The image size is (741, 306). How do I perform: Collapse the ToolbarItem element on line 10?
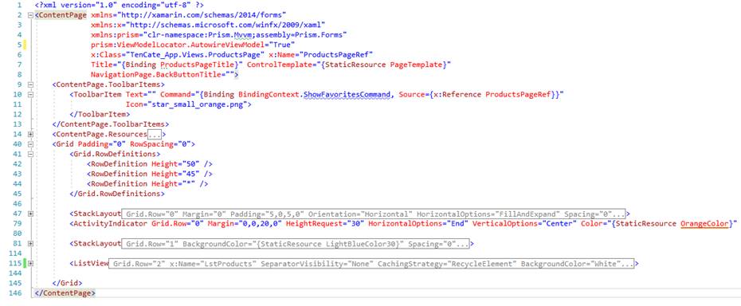(31, 95)
